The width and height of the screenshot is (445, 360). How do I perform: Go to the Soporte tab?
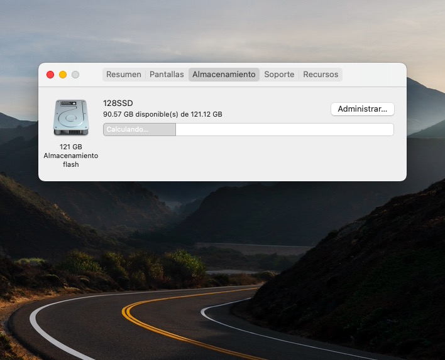tap(279, 75)
